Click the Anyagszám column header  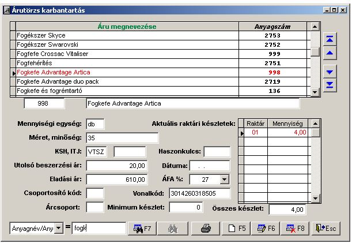274,27
